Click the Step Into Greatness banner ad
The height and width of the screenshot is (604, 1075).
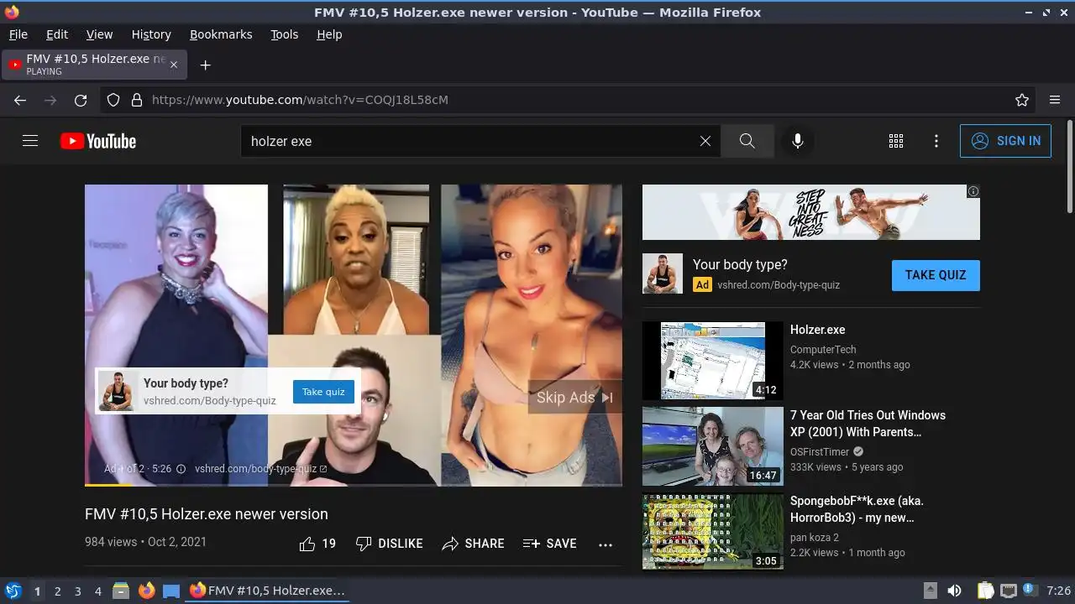811,212
